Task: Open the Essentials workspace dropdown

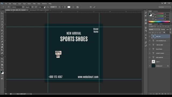Action: click(x=165, y=7)
